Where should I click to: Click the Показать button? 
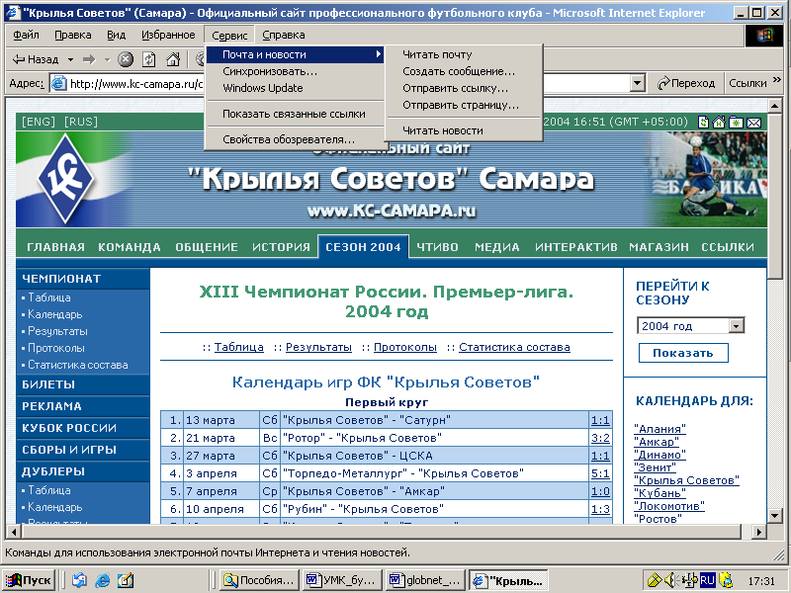(683, 353)
